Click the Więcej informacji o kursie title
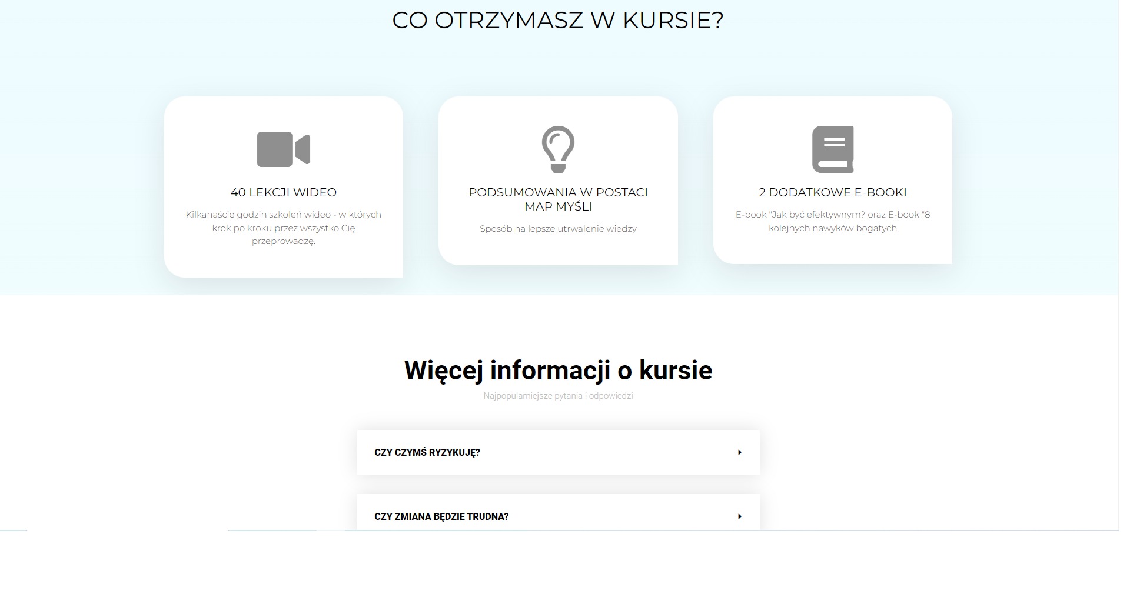Viewport: 1130px width, 614px height. coord(557,371)
